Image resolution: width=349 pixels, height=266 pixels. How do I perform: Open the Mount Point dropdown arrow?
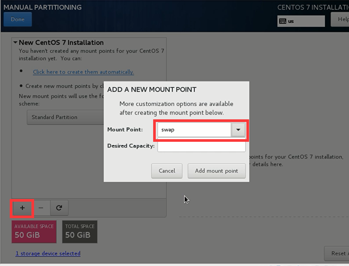[238, 130]
